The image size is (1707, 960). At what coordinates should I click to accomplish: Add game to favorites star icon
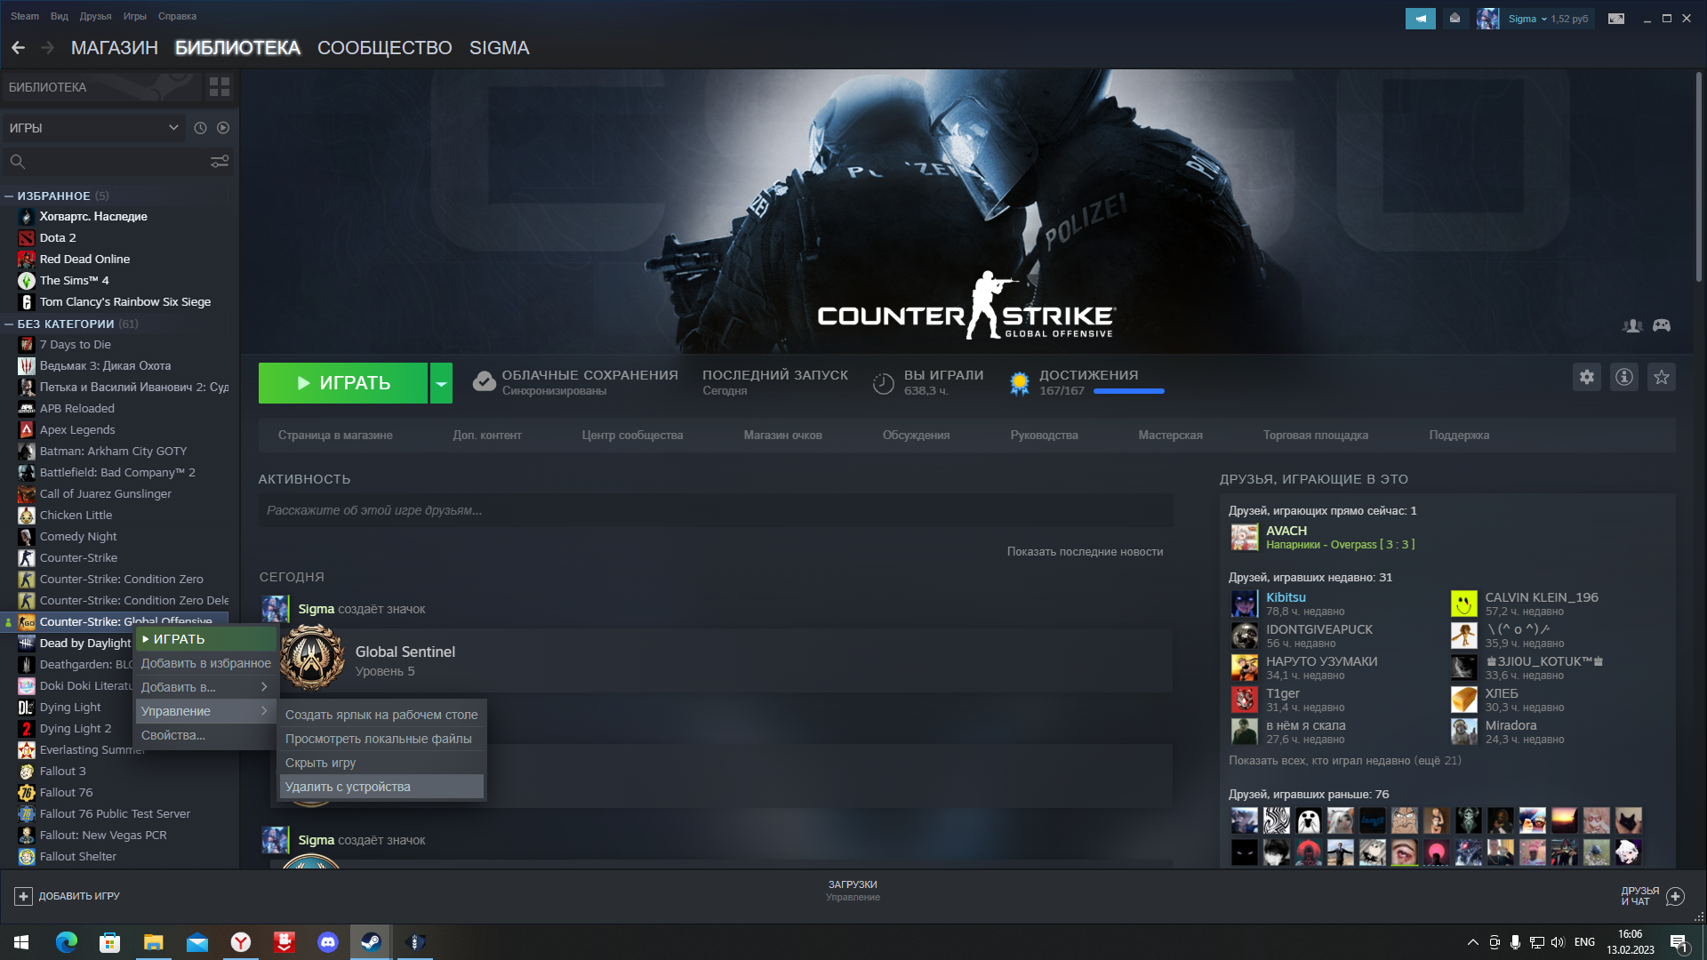coord(1661,377)
